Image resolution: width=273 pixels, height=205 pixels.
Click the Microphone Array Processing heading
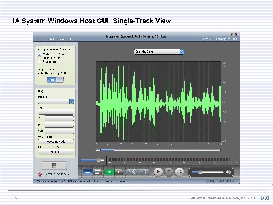tap(55, 49)
